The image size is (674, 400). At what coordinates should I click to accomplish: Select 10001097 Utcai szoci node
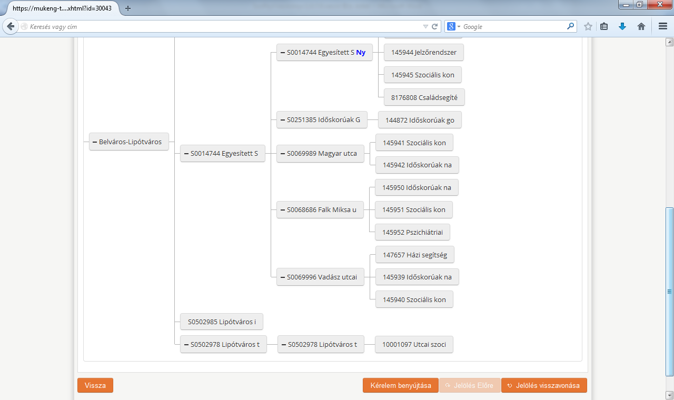(414, 345)
